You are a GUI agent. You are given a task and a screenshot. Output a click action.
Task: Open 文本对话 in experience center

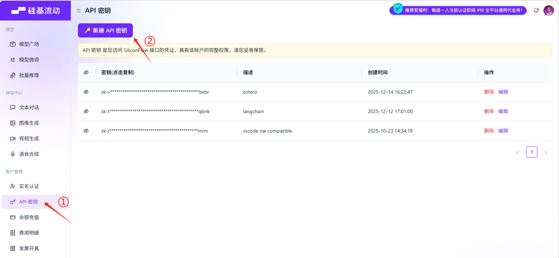pyautogui.click(x=29, y=107)
